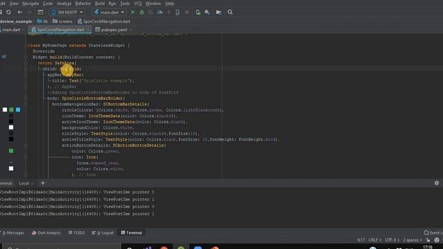Click the taskbar clock showing 17:16
Screen dimensions: 443x249
tap(428, 247)
